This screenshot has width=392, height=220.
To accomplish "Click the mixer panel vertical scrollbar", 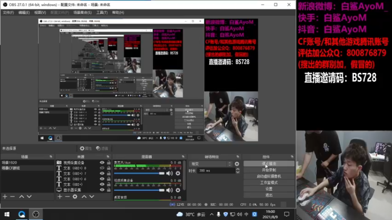I will (x=185, y=175).
